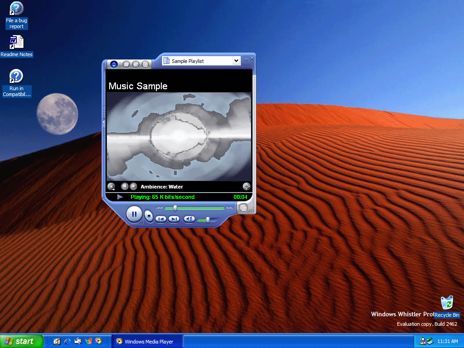This screenshot has height=348, width=464.
Task: Pause playback in Windows Media Player
Action: tap(134, 214)
